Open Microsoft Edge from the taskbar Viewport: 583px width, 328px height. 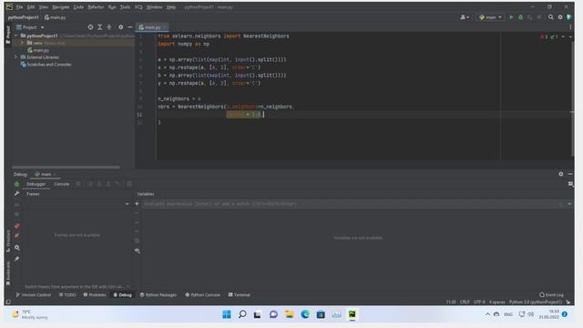click(x=305, y=314)
